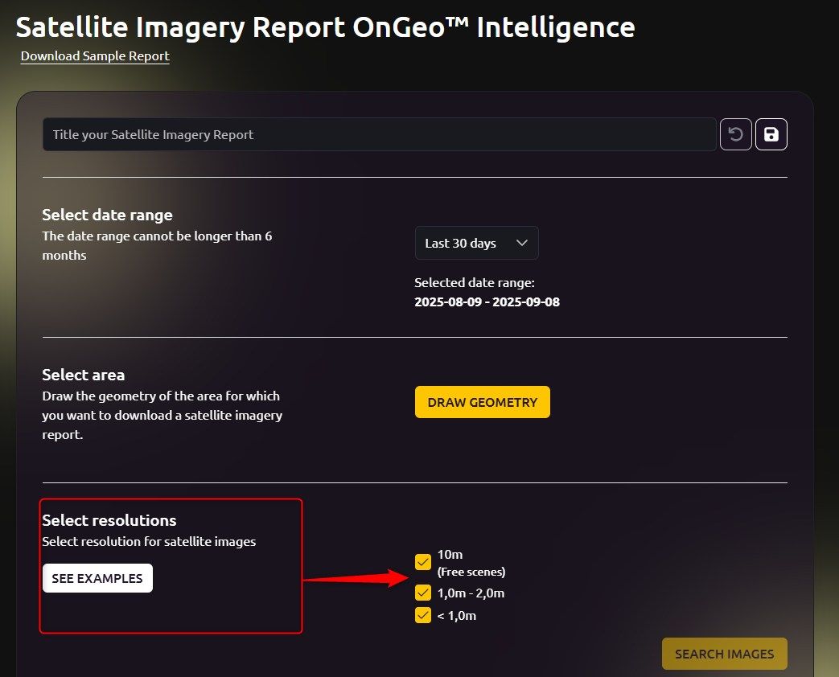The height and width of the screenshot is (677, 839).
Task: Open the Last 30 days dropdown
Action: coord(476,244)
